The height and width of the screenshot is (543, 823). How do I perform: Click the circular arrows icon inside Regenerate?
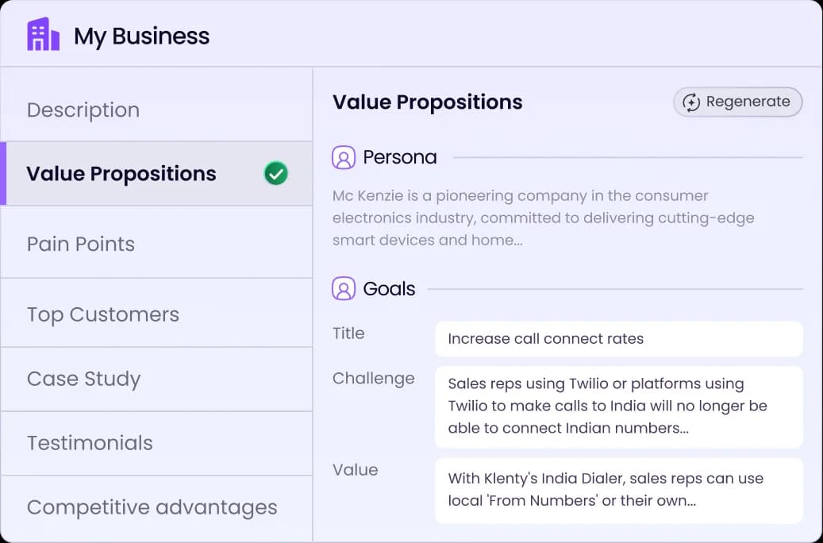tap(692, 102)
